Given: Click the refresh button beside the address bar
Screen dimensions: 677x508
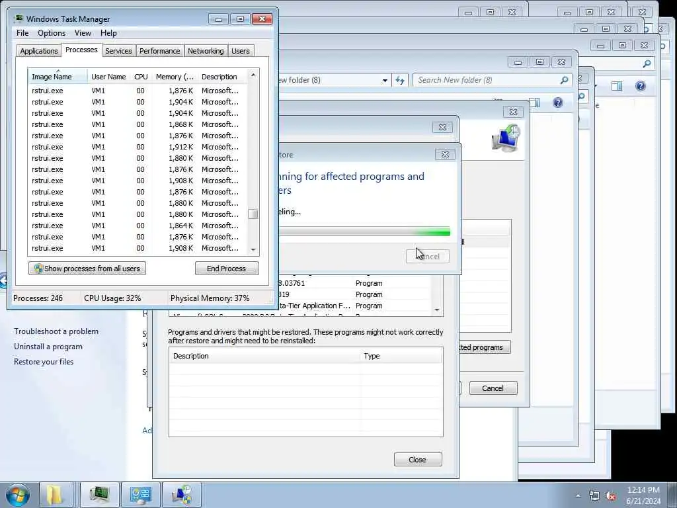Looking at the screenshot, I should (x=400, y=80).
